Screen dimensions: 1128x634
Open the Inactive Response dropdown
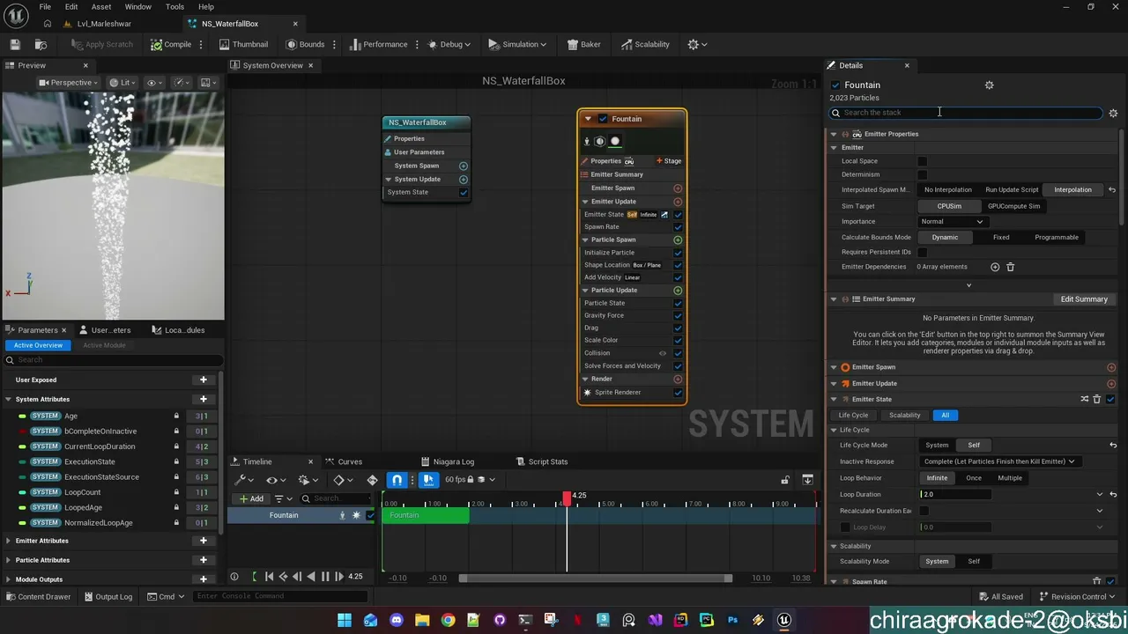tap(999, 461)
